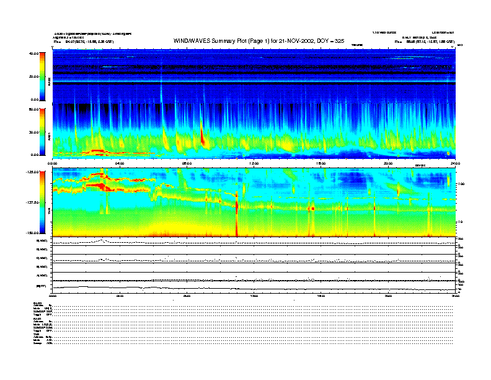Select the -150.00 label on TNR scale
491x380 pixels.
pyautogui.click(x=33, y=233)
